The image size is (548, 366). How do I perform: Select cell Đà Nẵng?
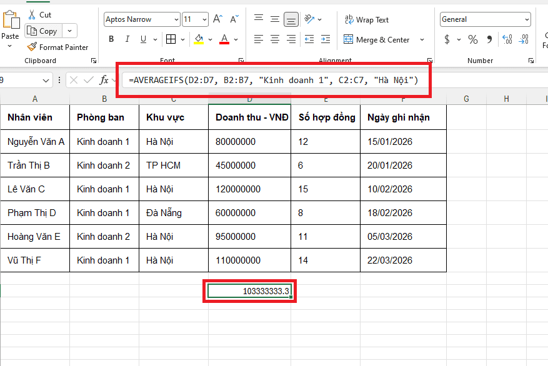click(x=174, y=213)
